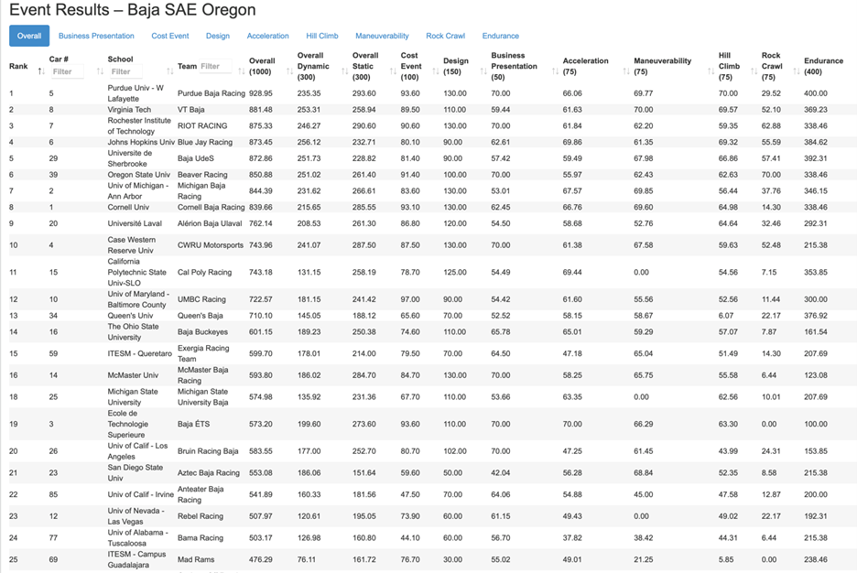Screen dimensions: 857x573
Task: Sort by Overall Static (300) sort arrows
Action: pyautogui.click(x=393, y=71)
